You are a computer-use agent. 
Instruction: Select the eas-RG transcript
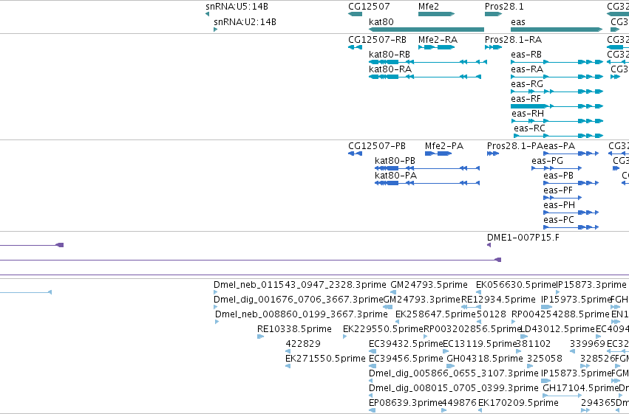pos(557,92)
